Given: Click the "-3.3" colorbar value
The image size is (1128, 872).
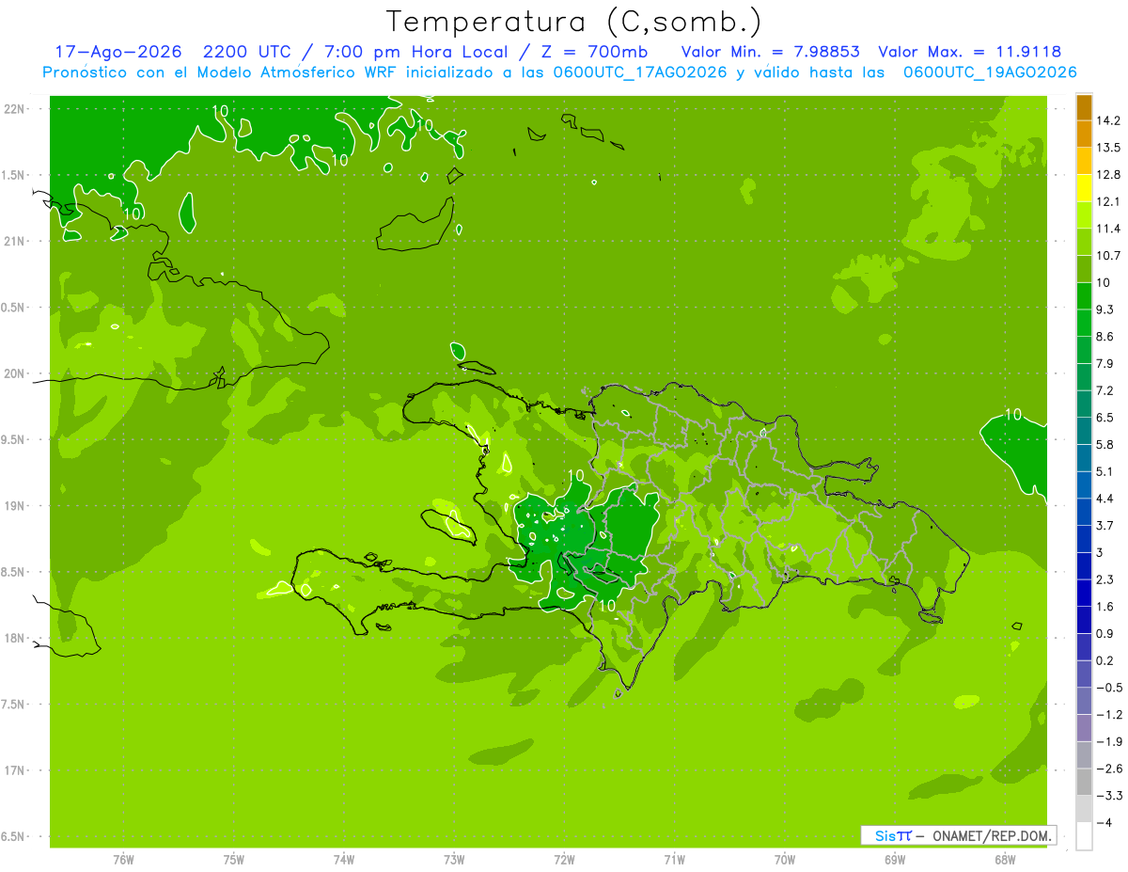Looking at the screenshot, I should pyautogui.click(x=1108, y=796).
